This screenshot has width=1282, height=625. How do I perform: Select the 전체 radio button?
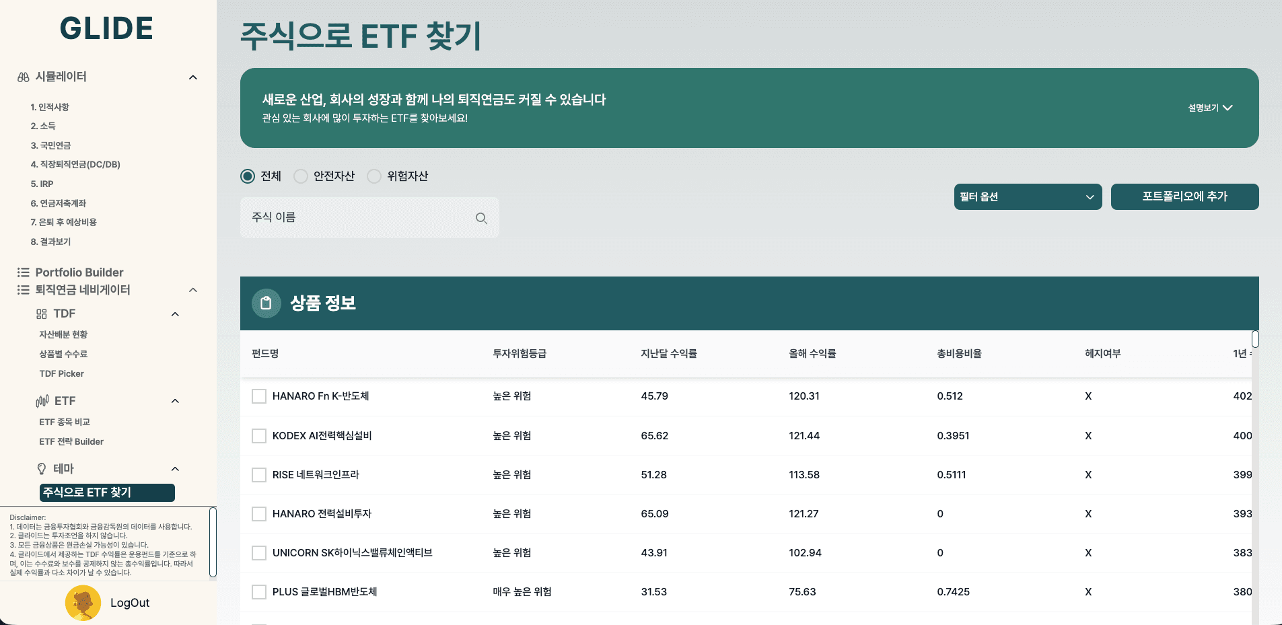(x=248, y=176)
